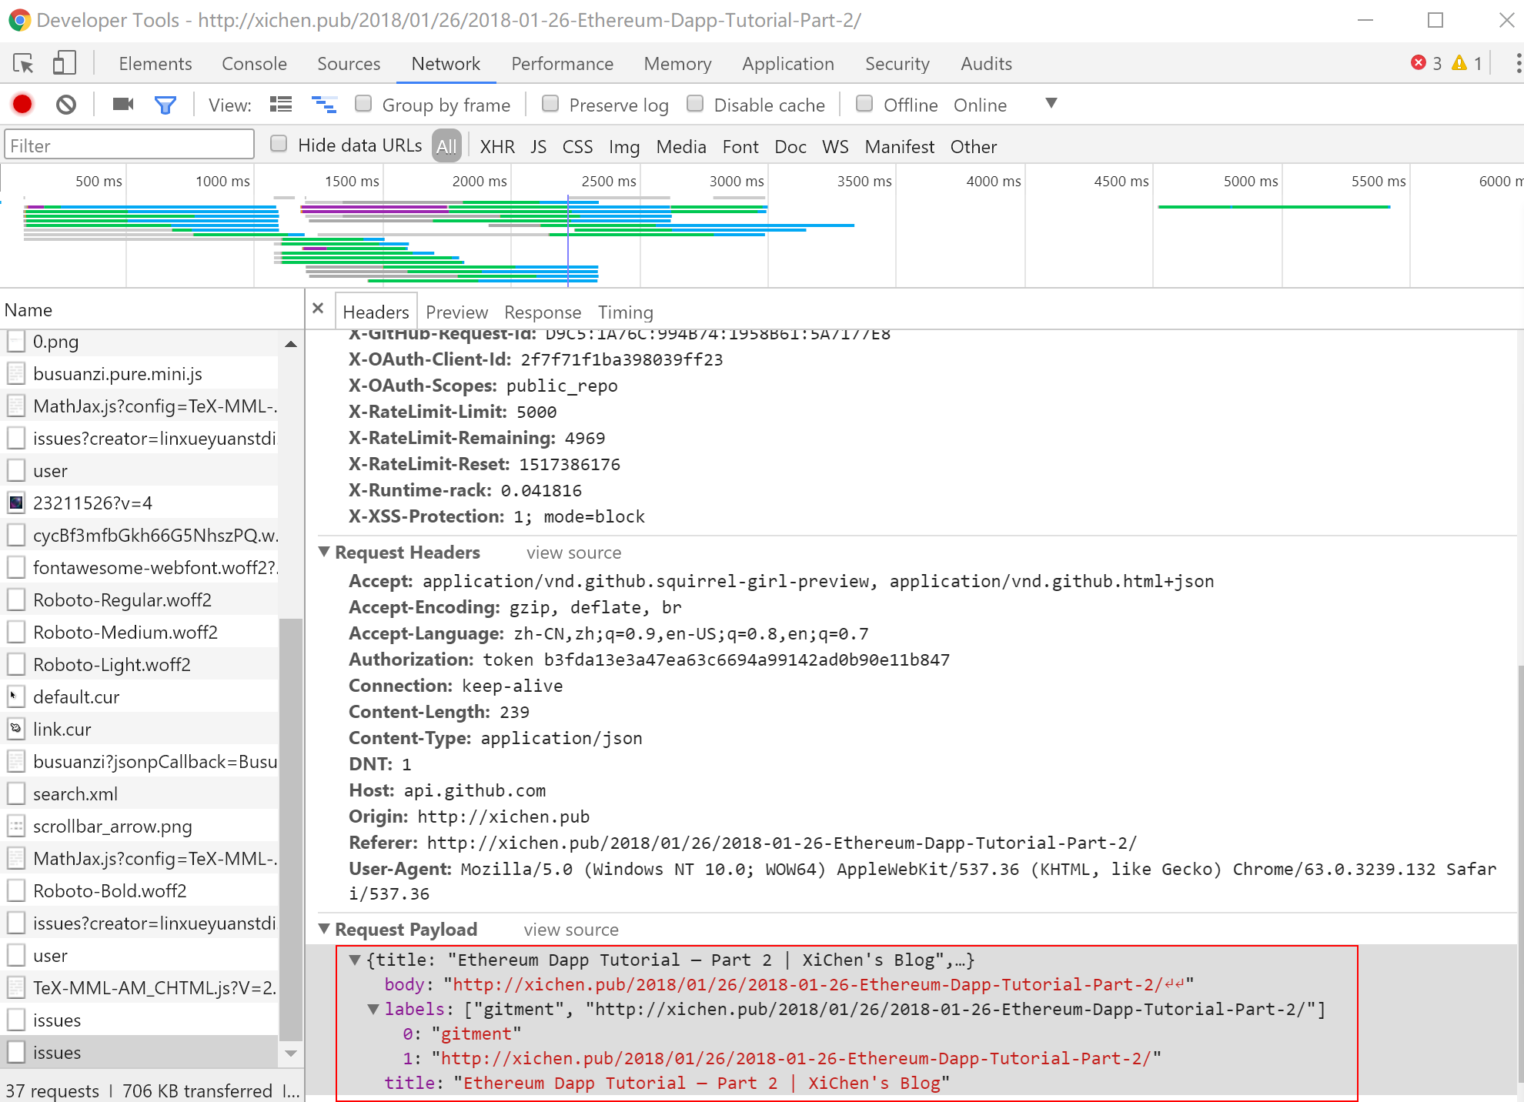Select the 0.png file icon
1524x1102 pixels.
15,342
